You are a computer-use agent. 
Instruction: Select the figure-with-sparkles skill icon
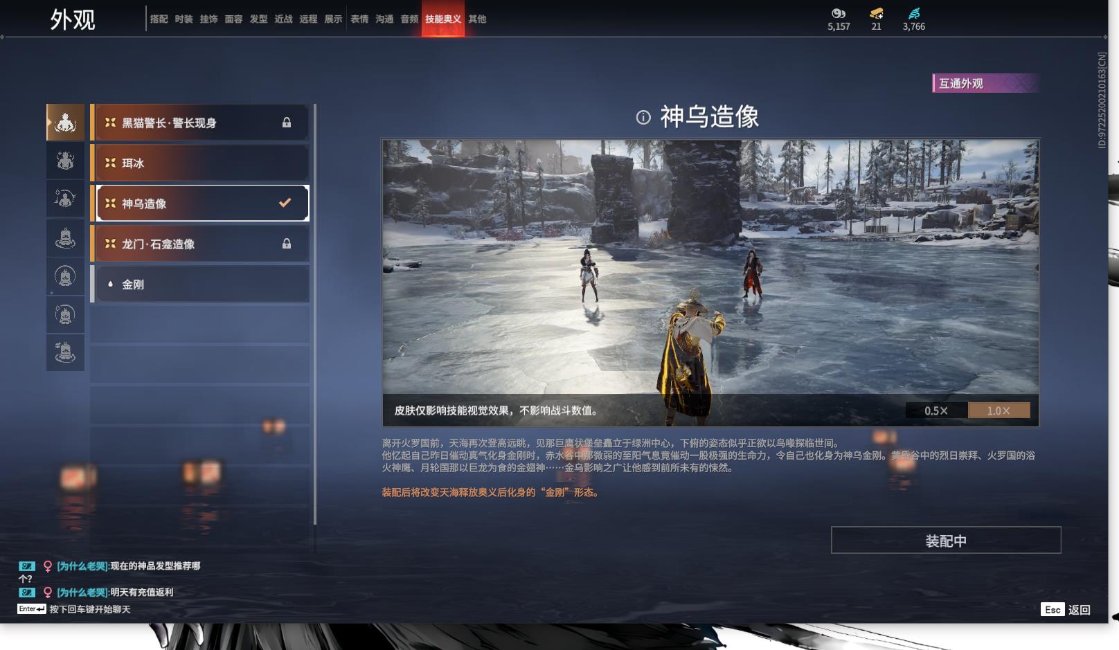pyautogui.click(x=65, y=161)
